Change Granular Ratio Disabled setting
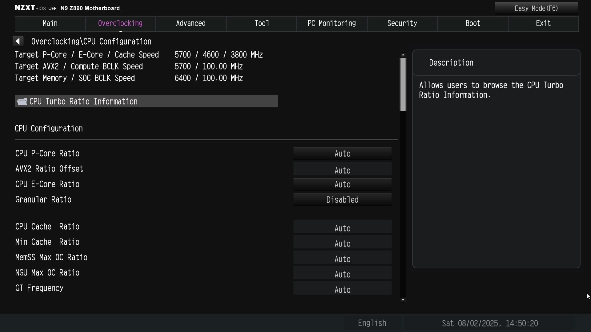The image size is (591, 332). coord(342,200)
